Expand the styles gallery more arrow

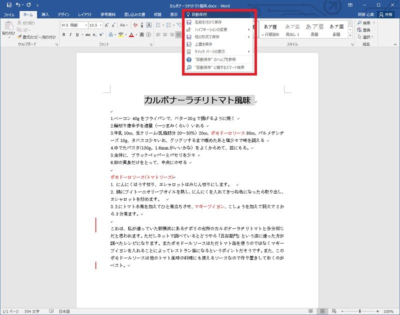pyautogui.click(x=350, y=36)
